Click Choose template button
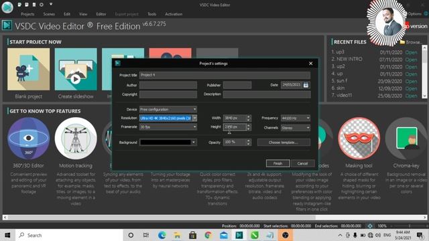The width and height of the screenshot is (429, 241). tap(284, 143)
